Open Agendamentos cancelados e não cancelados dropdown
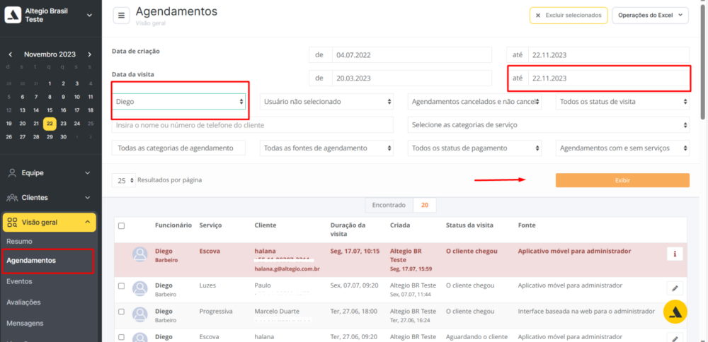Viewport: 708px width, 342px height. coord(474,102)
